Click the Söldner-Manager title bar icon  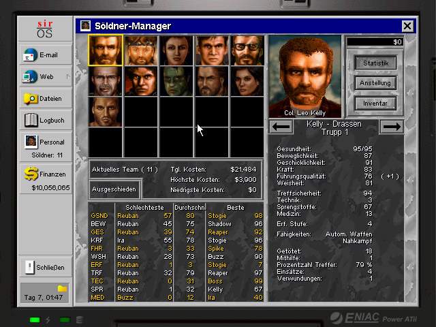(85, 26)
